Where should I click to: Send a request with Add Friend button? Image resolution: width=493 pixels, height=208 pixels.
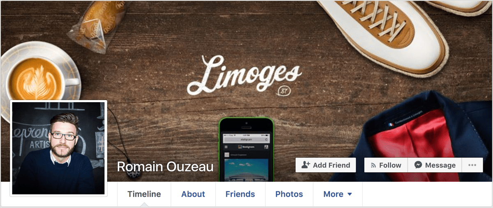pyautogui.click(x=326, y=165)
